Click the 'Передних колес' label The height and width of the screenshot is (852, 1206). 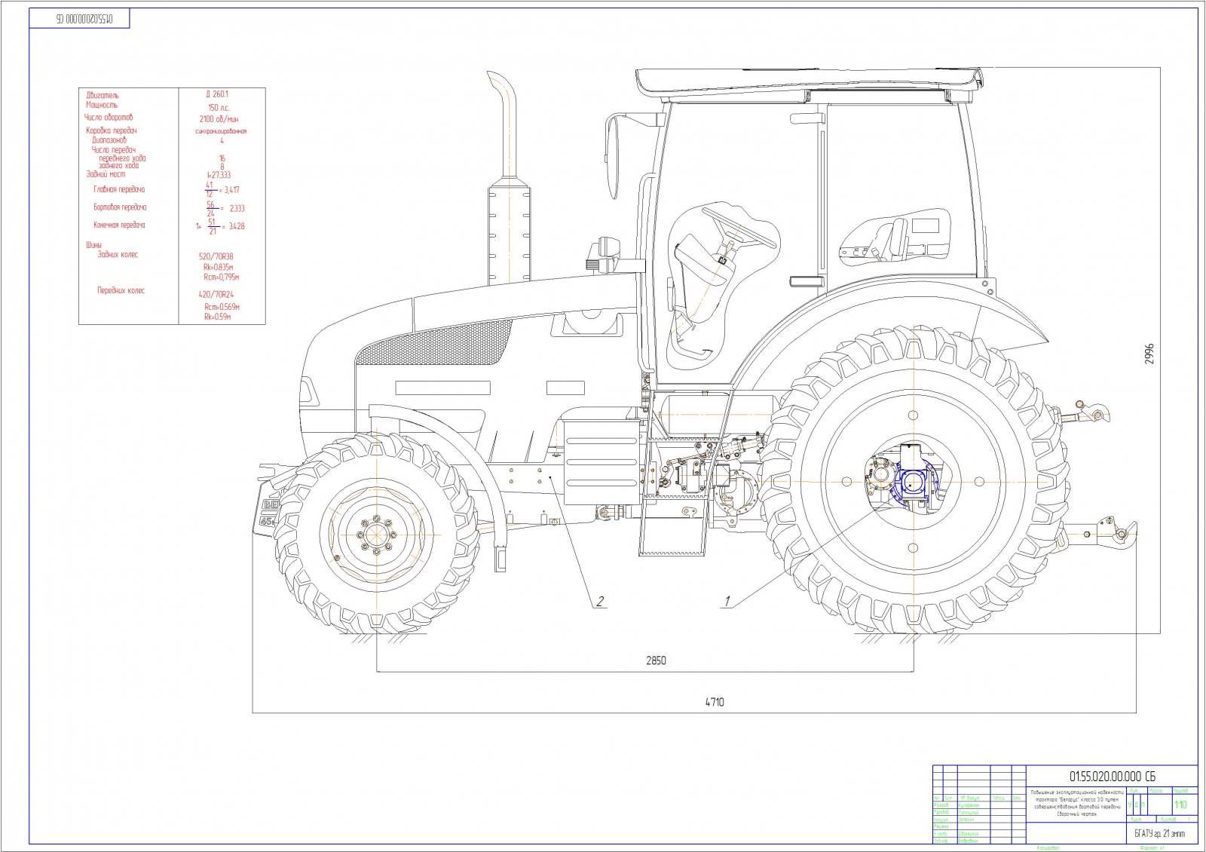pos(121,291)
